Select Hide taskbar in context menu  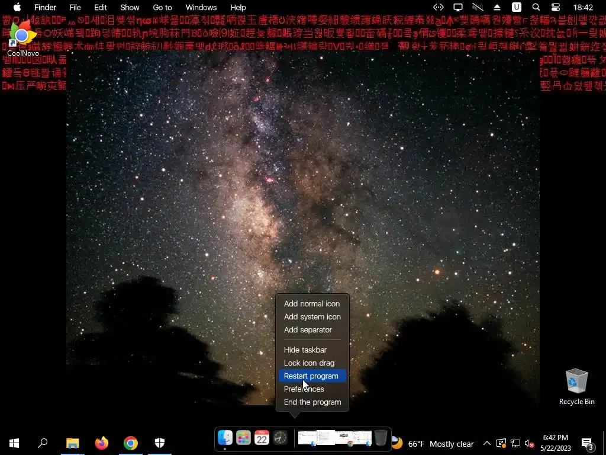pyautogui.click(x=305, y=350)
